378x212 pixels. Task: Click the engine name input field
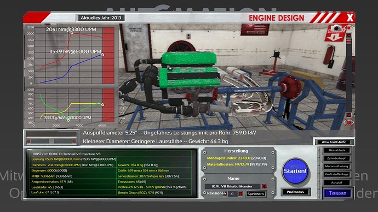point(232,186)
